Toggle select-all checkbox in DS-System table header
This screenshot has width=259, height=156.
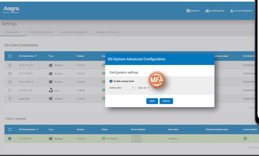tap(10, 129)
